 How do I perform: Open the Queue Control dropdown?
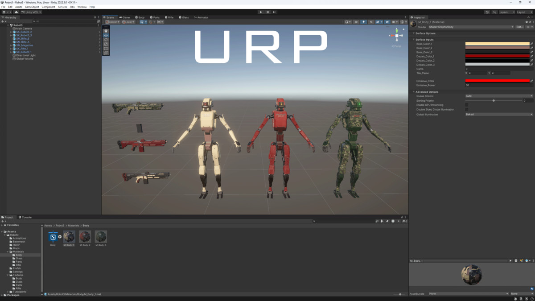[499, 96]
